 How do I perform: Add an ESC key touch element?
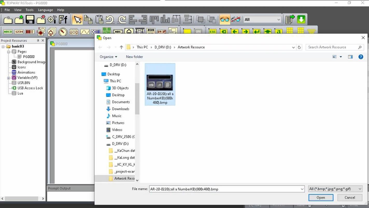[212, 31]
